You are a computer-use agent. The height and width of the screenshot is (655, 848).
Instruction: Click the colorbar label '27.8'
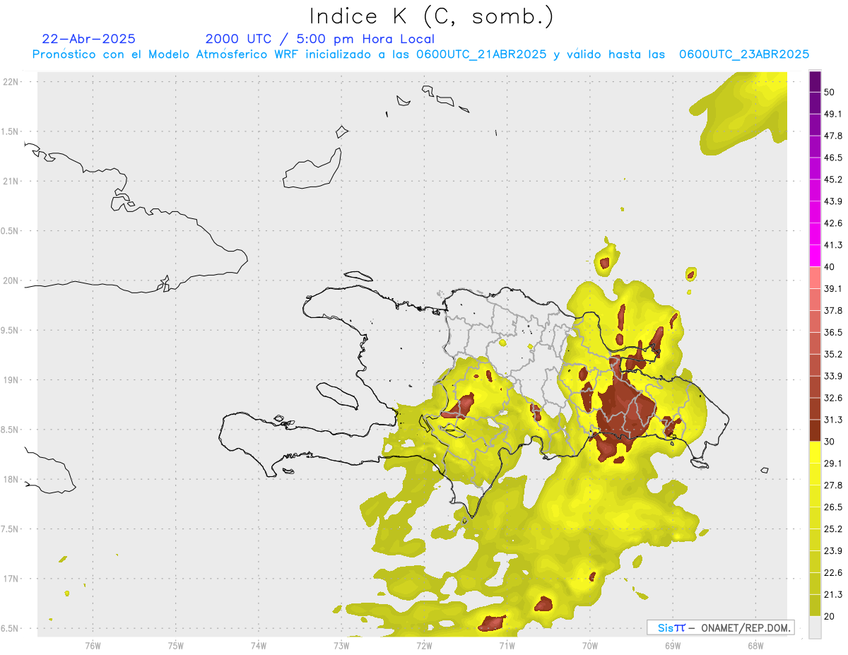(833, 486)
